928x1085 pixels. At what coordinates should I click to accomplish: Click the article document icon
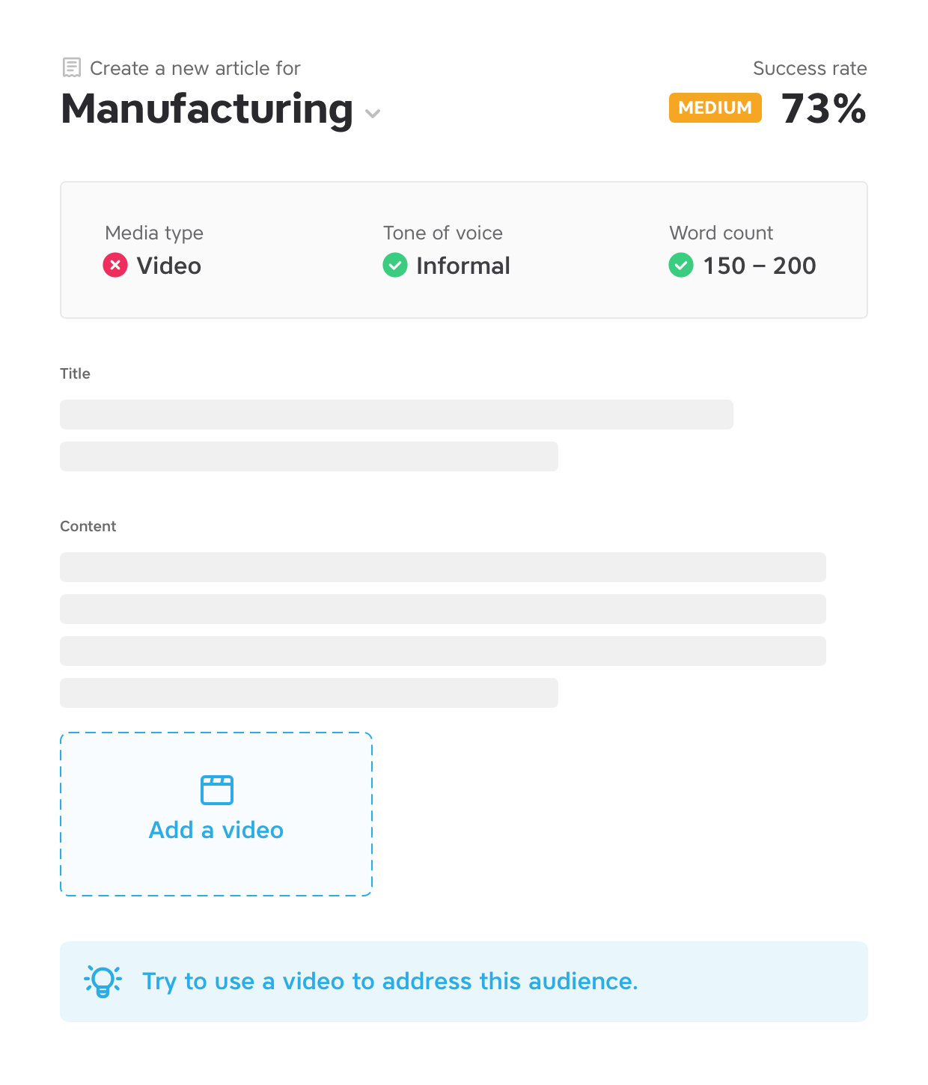click(72, 67)
